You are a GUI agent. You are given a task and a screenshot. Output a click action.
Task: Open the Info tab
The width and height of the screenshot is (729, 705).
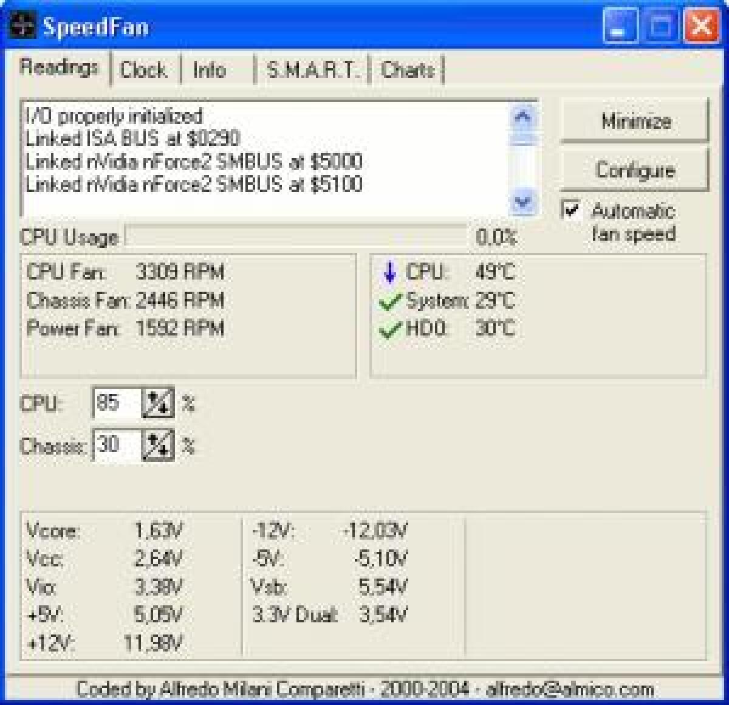point(209,70)
